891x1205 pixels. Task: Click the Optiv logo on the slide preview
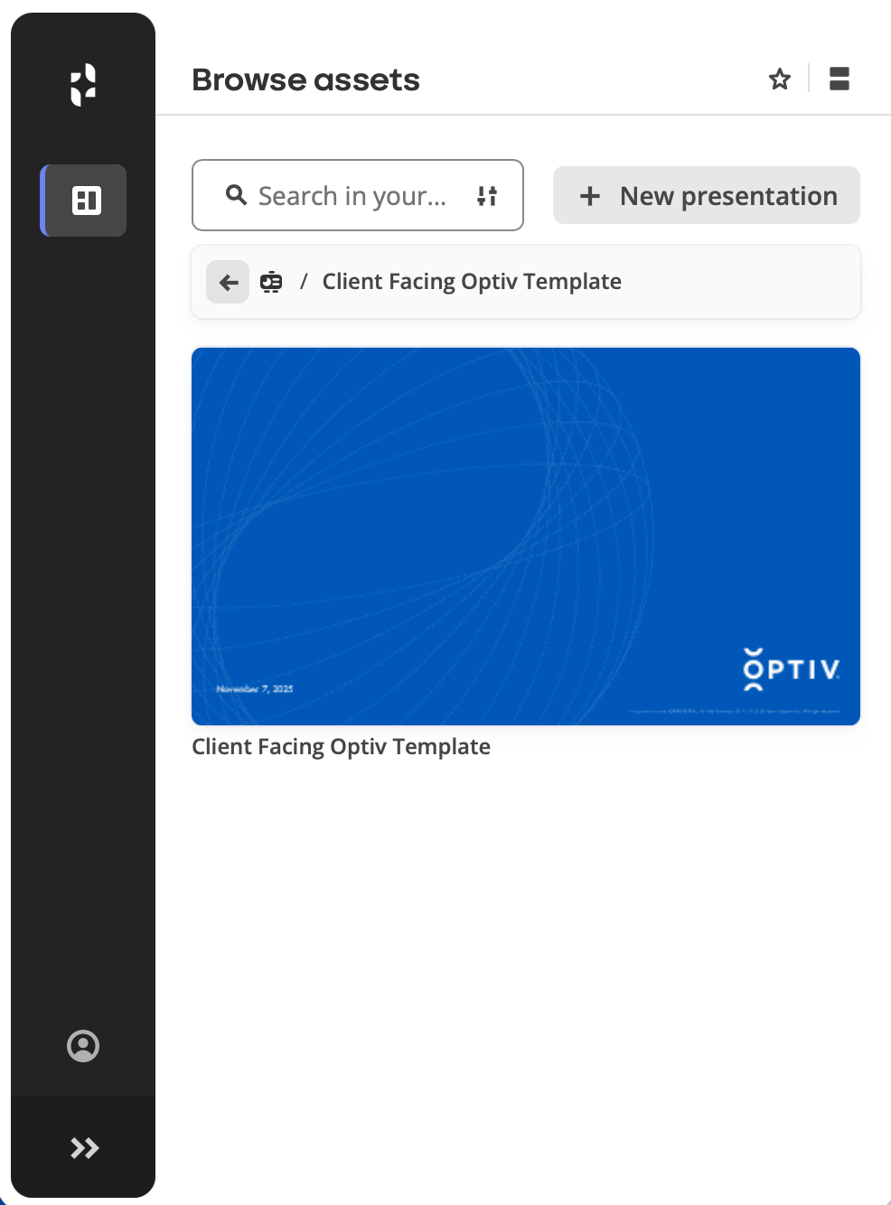coord(791,669)
